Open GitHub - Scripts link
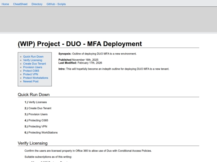This screenshot has width=217, height=162. tap(56, 4)
